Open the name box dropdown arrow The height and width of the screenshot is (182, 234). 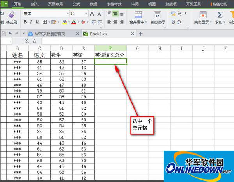[11, 41]
